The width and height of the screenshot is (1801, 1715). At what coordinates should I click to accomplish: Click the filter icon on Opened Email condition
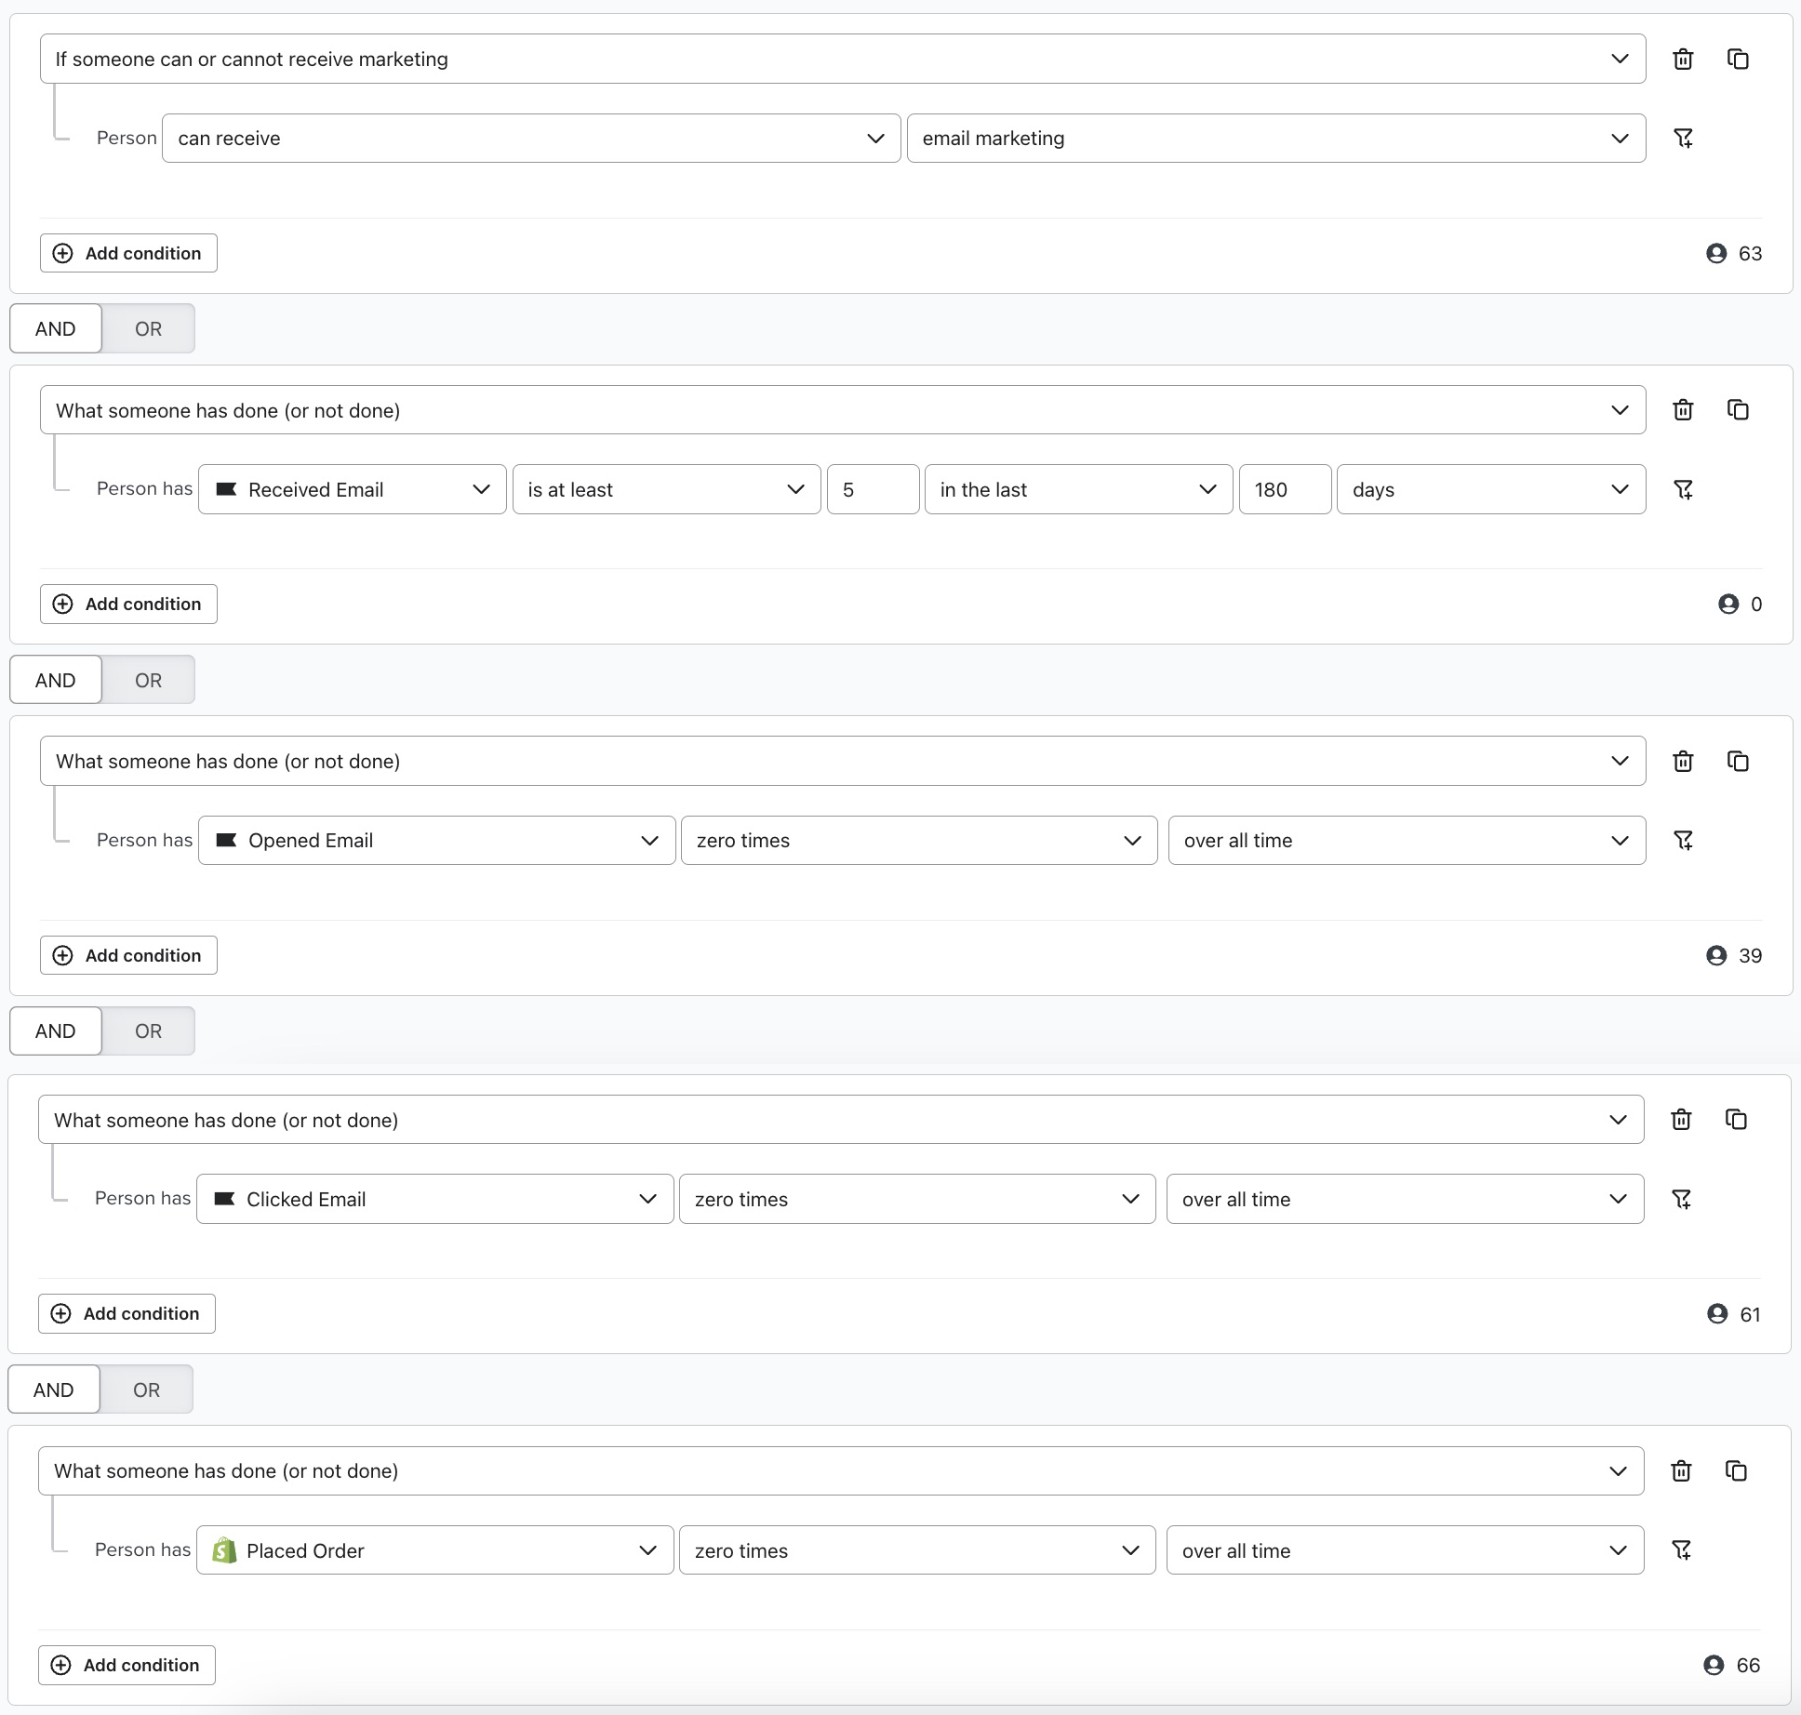[x=1682, y=839]
